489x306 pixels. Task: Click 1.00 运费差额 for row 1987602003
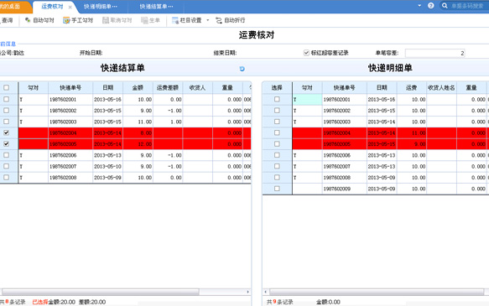click(x=168, y=122)
